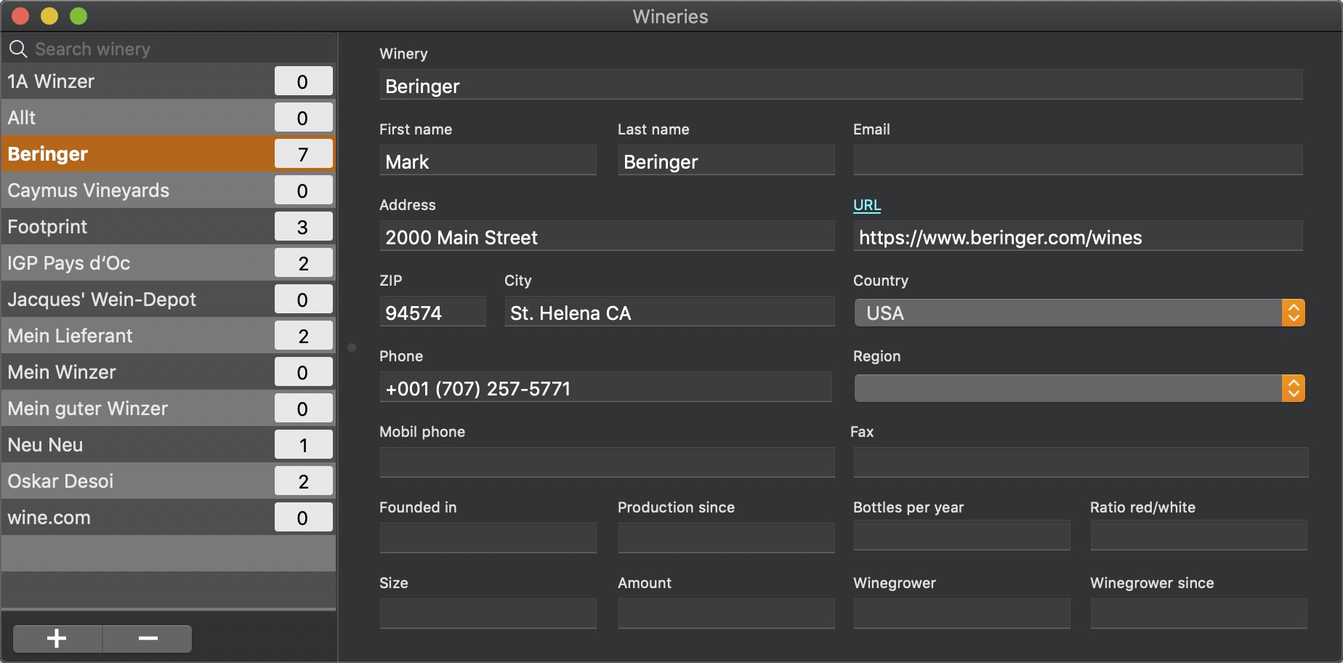Click the Bottles per year field

[x=961, y=535]
